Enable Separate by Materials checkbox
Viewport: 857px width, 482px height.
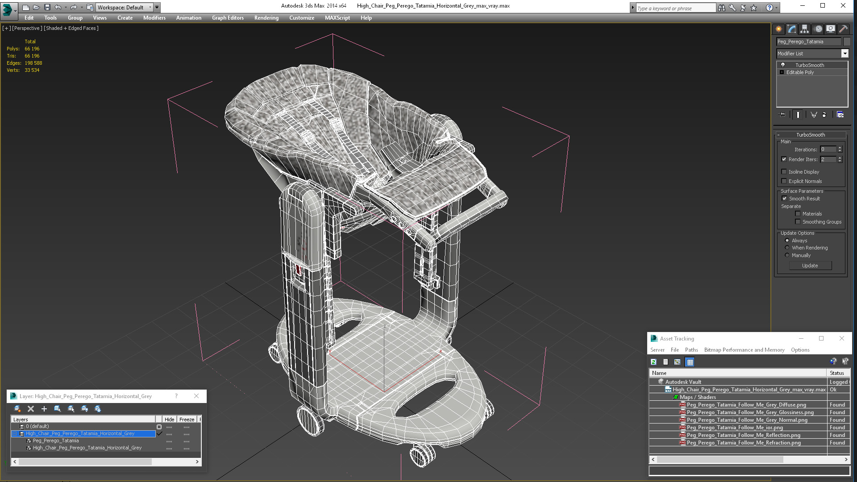(x=798, y=214)
